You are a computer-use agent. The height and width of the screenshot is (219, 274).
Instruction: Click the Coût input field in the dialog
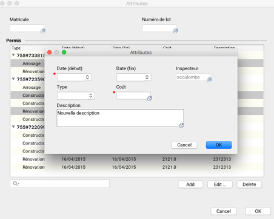133,96
